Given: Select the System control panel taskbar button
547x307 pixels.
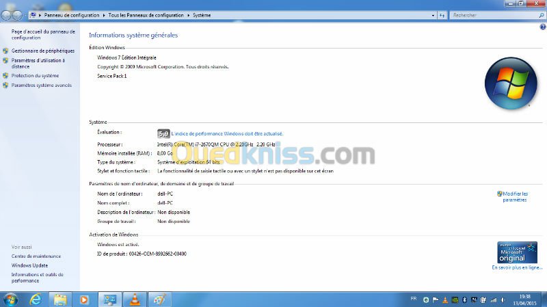Looking at the screenshot, I should coord(110,299).
